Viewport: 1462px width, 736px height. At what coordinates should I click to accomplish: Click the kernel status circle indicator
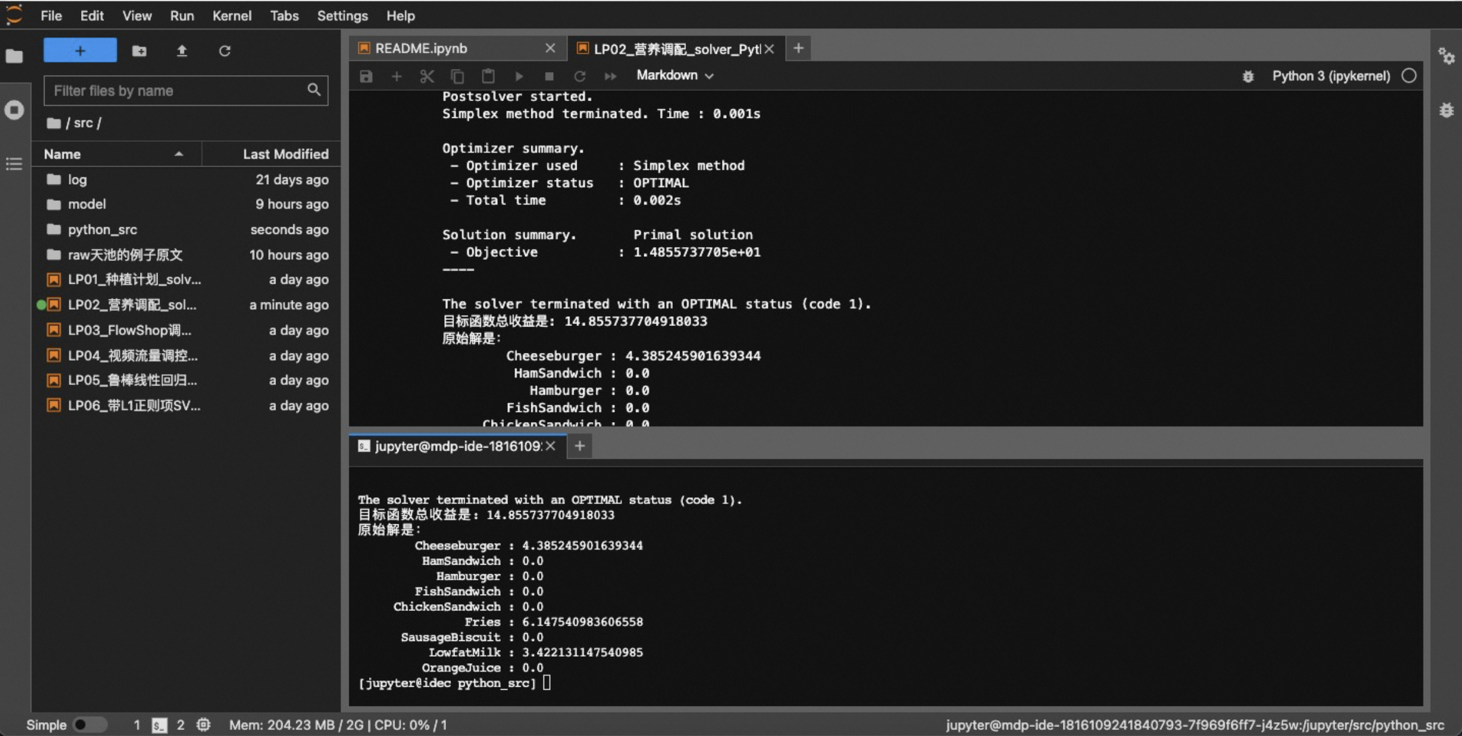pyautogui.click(x=1409, y=76)
